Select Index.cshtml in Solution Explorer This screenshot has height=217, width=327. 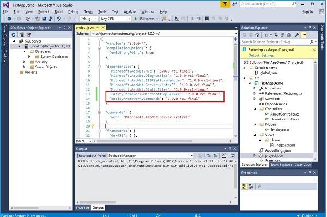[x=285, y=145]
